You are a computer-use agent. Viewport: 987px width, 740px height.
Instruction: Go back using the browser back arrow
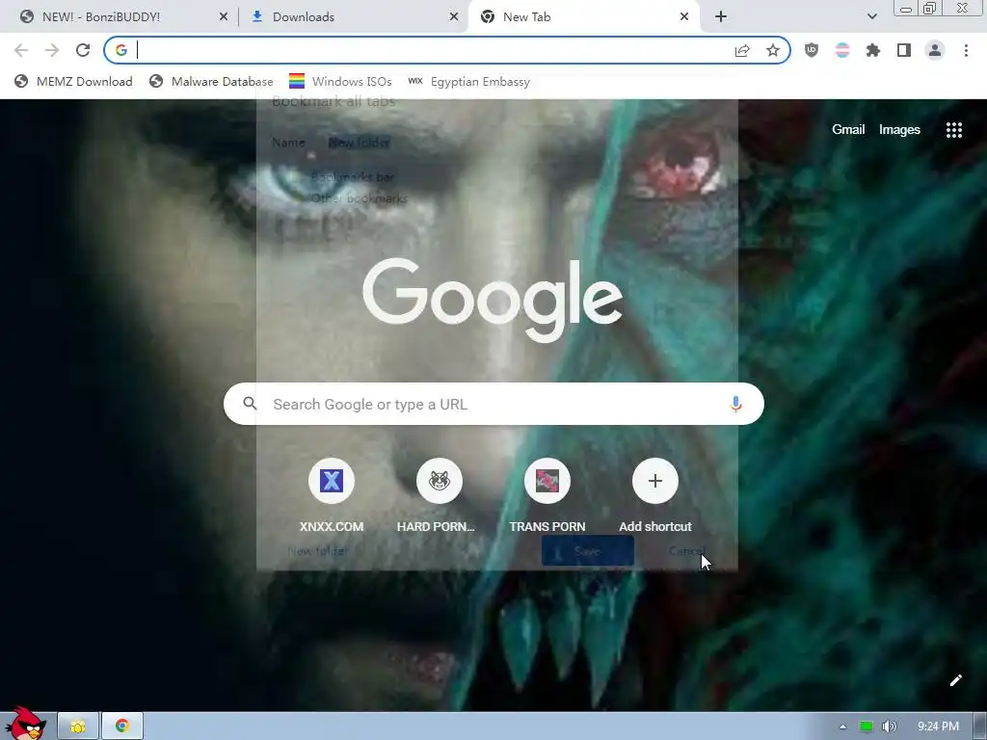click(21, 50)
